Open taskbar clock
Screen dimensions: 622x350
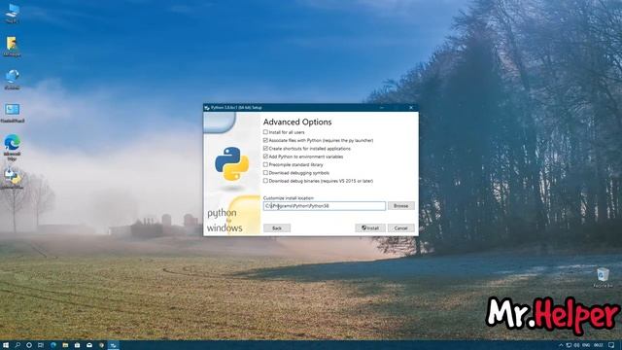(599, 345)
